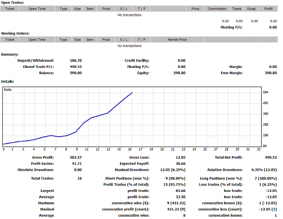Screen dimensions: 283x219
Task: Click the Commission column header in Open Trades
Action: (x=217, y=9)
